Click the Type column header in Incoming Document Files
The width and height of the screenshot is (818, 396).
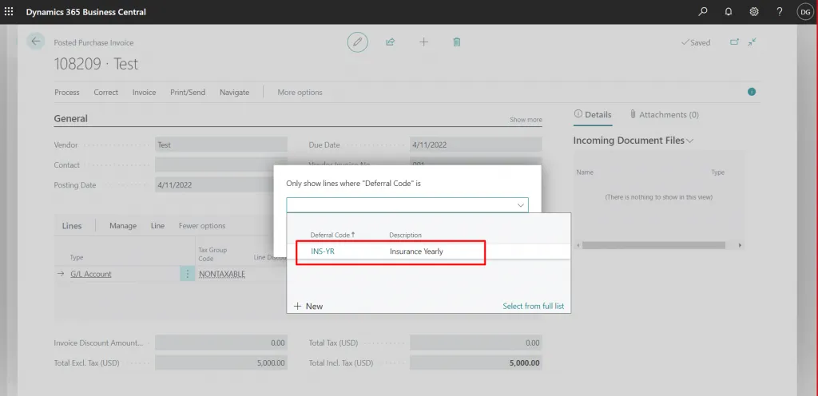pyautogui.click(x=718, y=172)
